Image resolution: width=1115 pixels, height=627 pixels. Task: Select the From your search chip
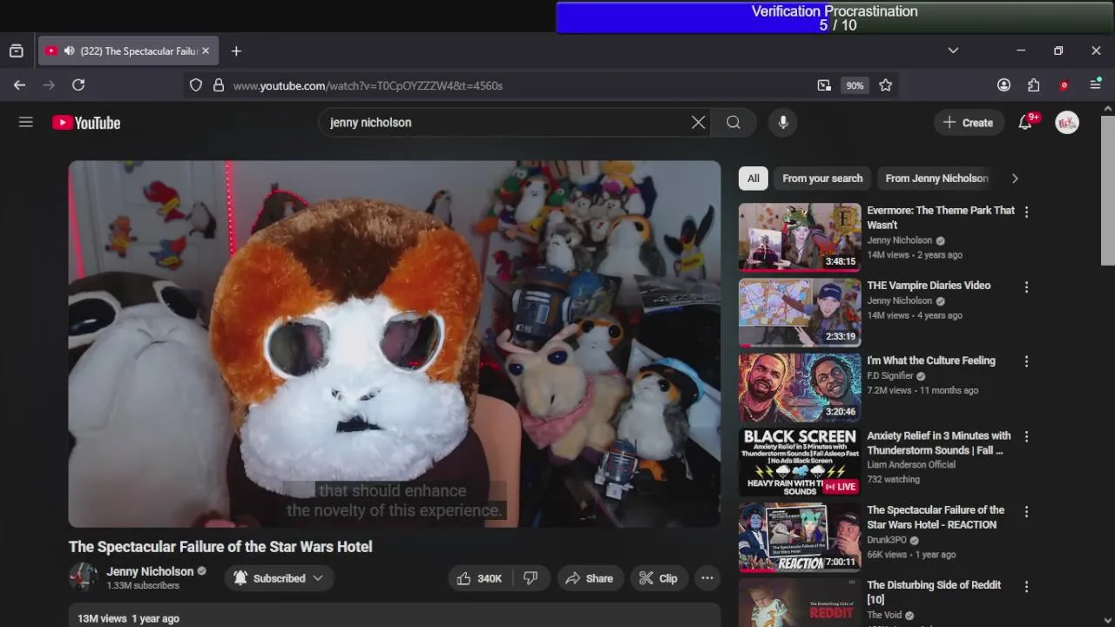pos(822,179)
